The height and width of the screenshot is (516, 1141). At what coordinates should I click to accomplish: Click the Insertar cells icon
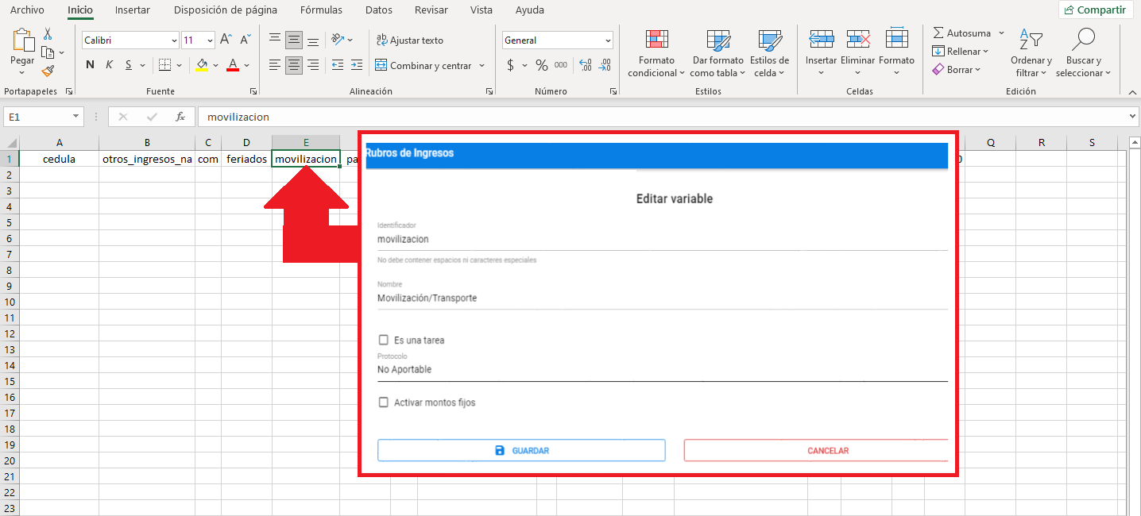point(821,39)
